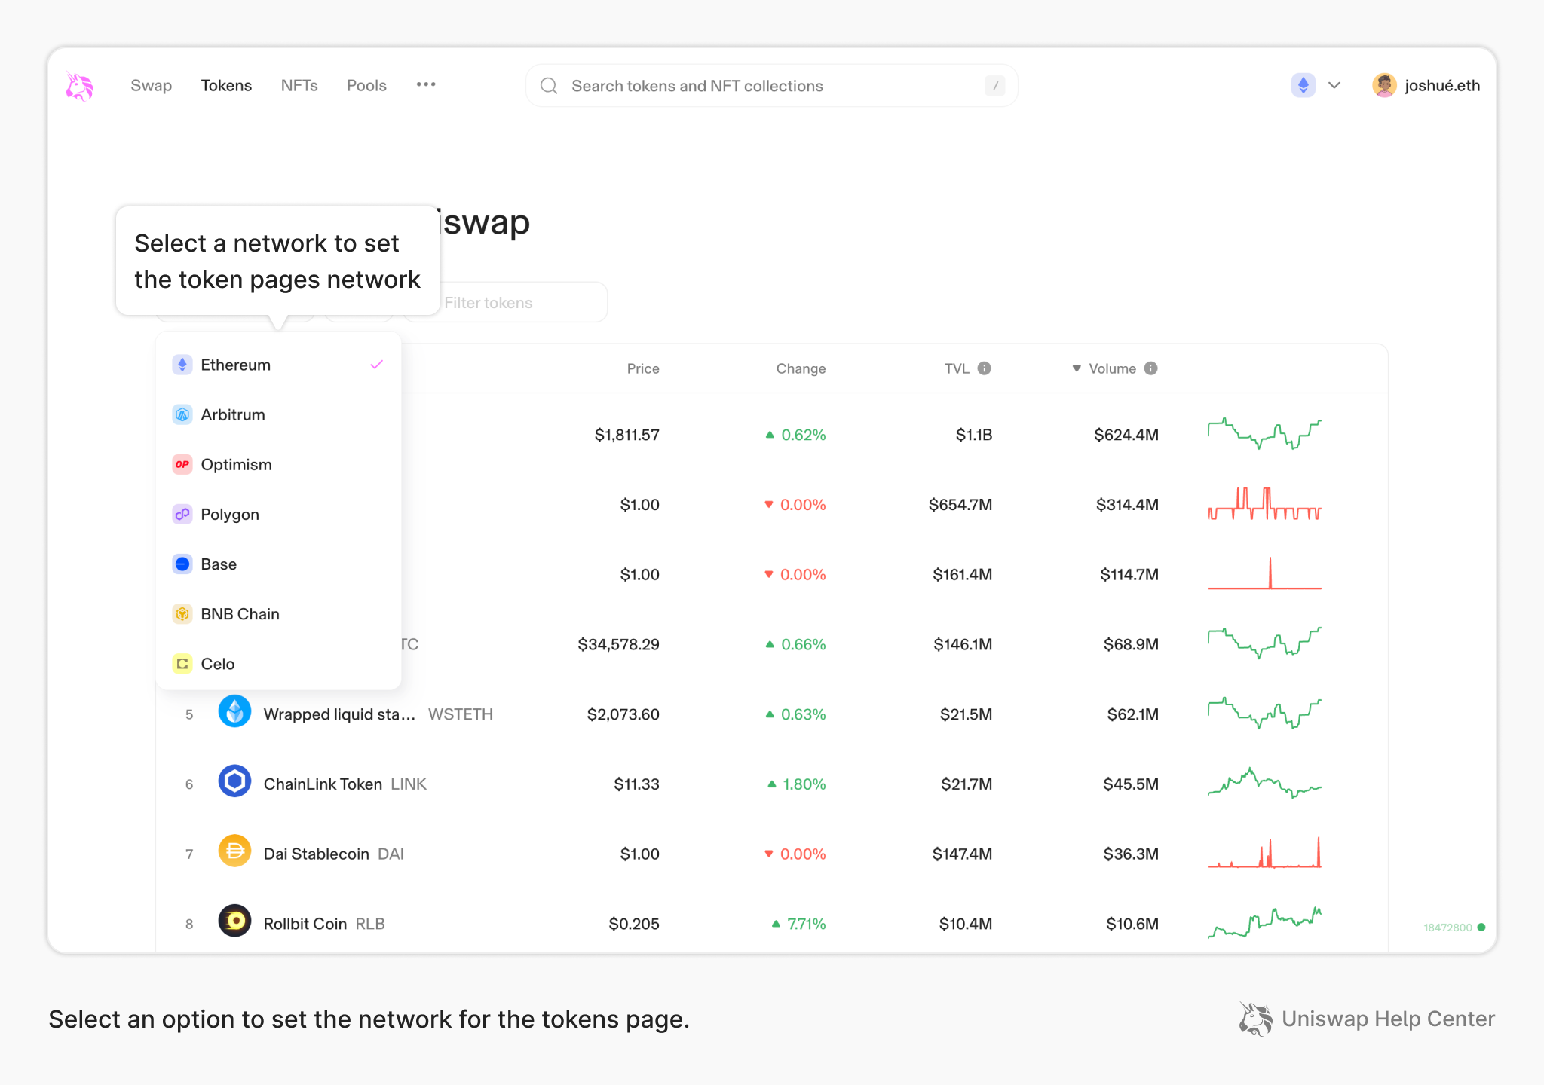Click the BNB Chain logo icon

[x=182, y=614]
